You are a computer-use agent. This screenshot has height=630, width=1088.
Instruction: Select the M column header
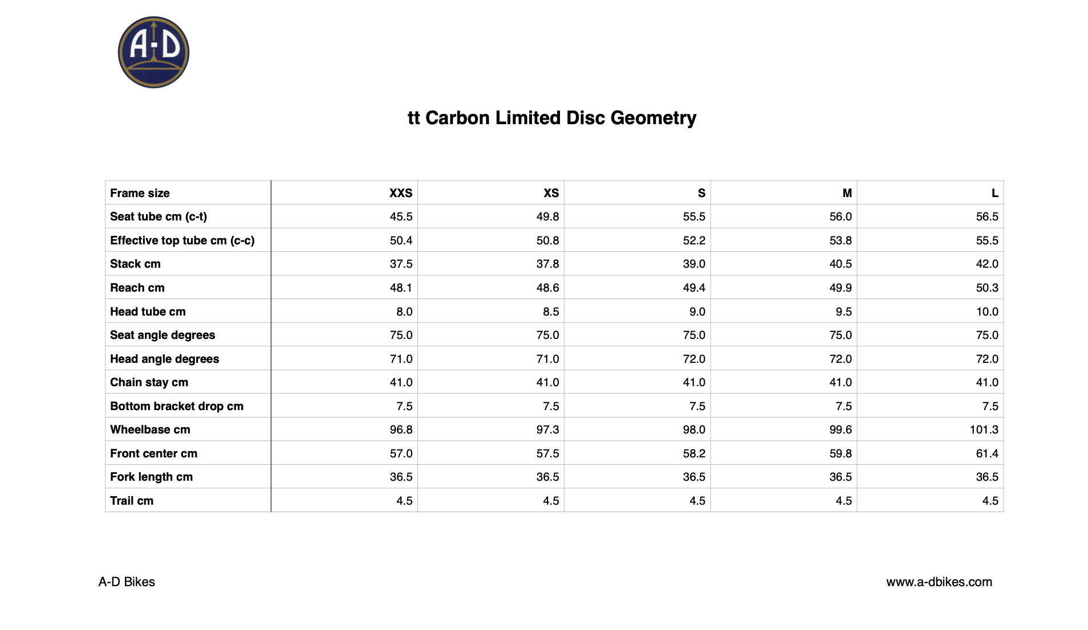point(847,193)
